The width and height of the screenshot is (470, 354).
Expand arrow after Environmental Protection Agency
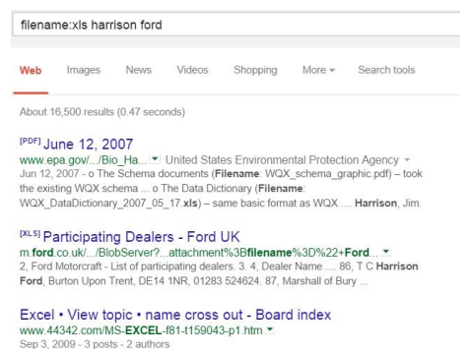407,160
